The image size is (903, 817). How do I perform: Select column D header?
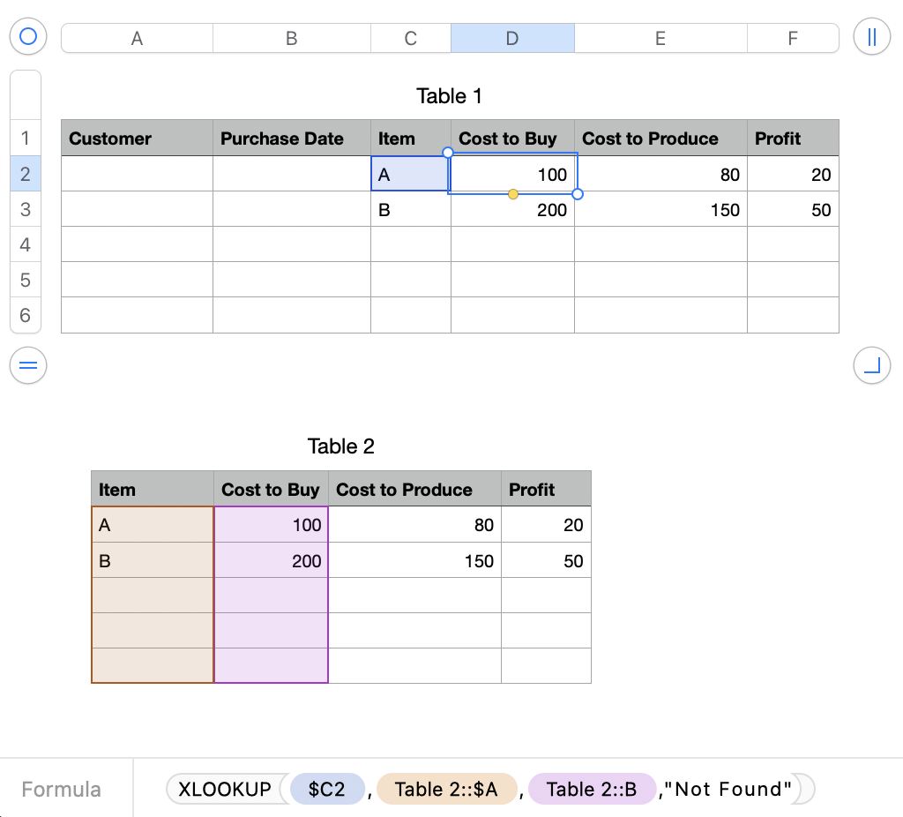tap(512, 38)
